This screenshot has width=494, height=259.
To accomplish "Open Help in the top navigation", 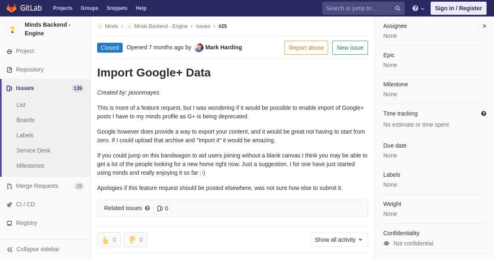I will [141, 8].
